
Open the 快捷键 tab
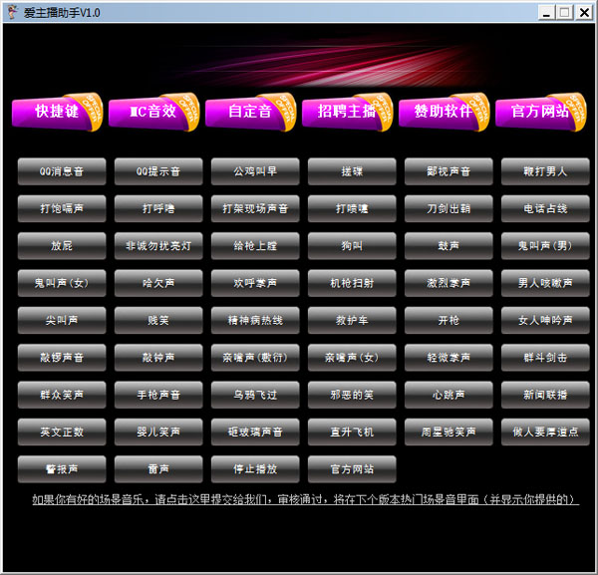(57, 112)
